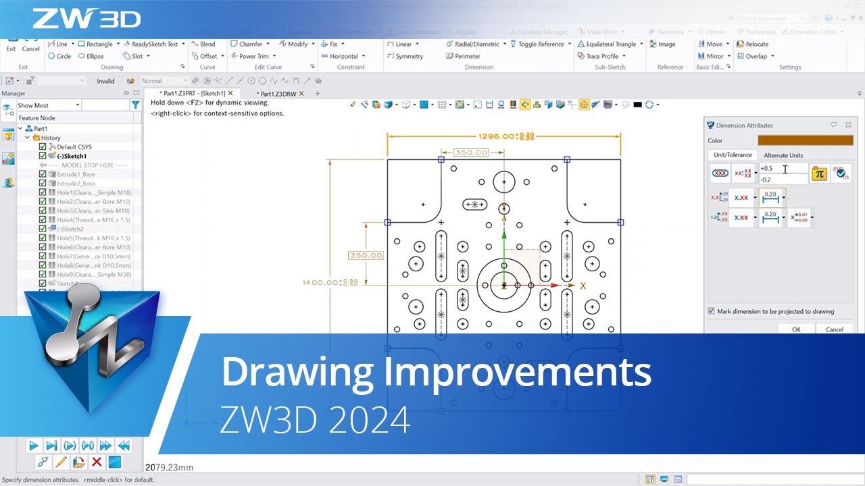Insert an Equilateral Triangle sub-sketch
This screenshot has width=865, height=486.
pos(606,44)
